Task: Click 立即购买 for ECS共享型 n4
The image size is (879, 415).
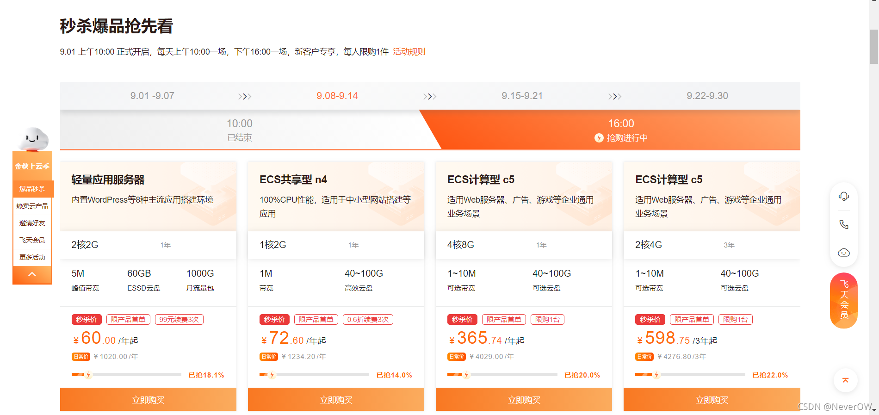Action: click(336, 400)
